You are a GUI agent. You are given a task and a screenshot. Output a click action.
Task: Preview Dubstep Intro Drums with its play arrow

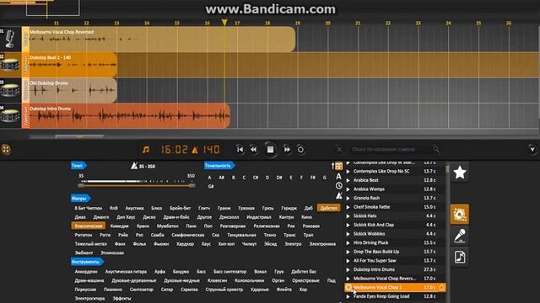click(348, 269)
